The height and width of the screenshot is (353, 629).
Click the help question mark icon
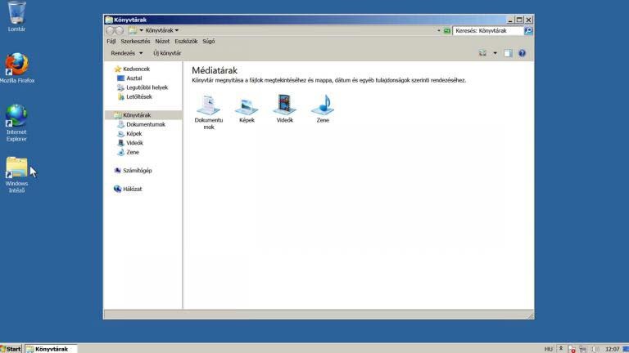(x=522, y=53)
